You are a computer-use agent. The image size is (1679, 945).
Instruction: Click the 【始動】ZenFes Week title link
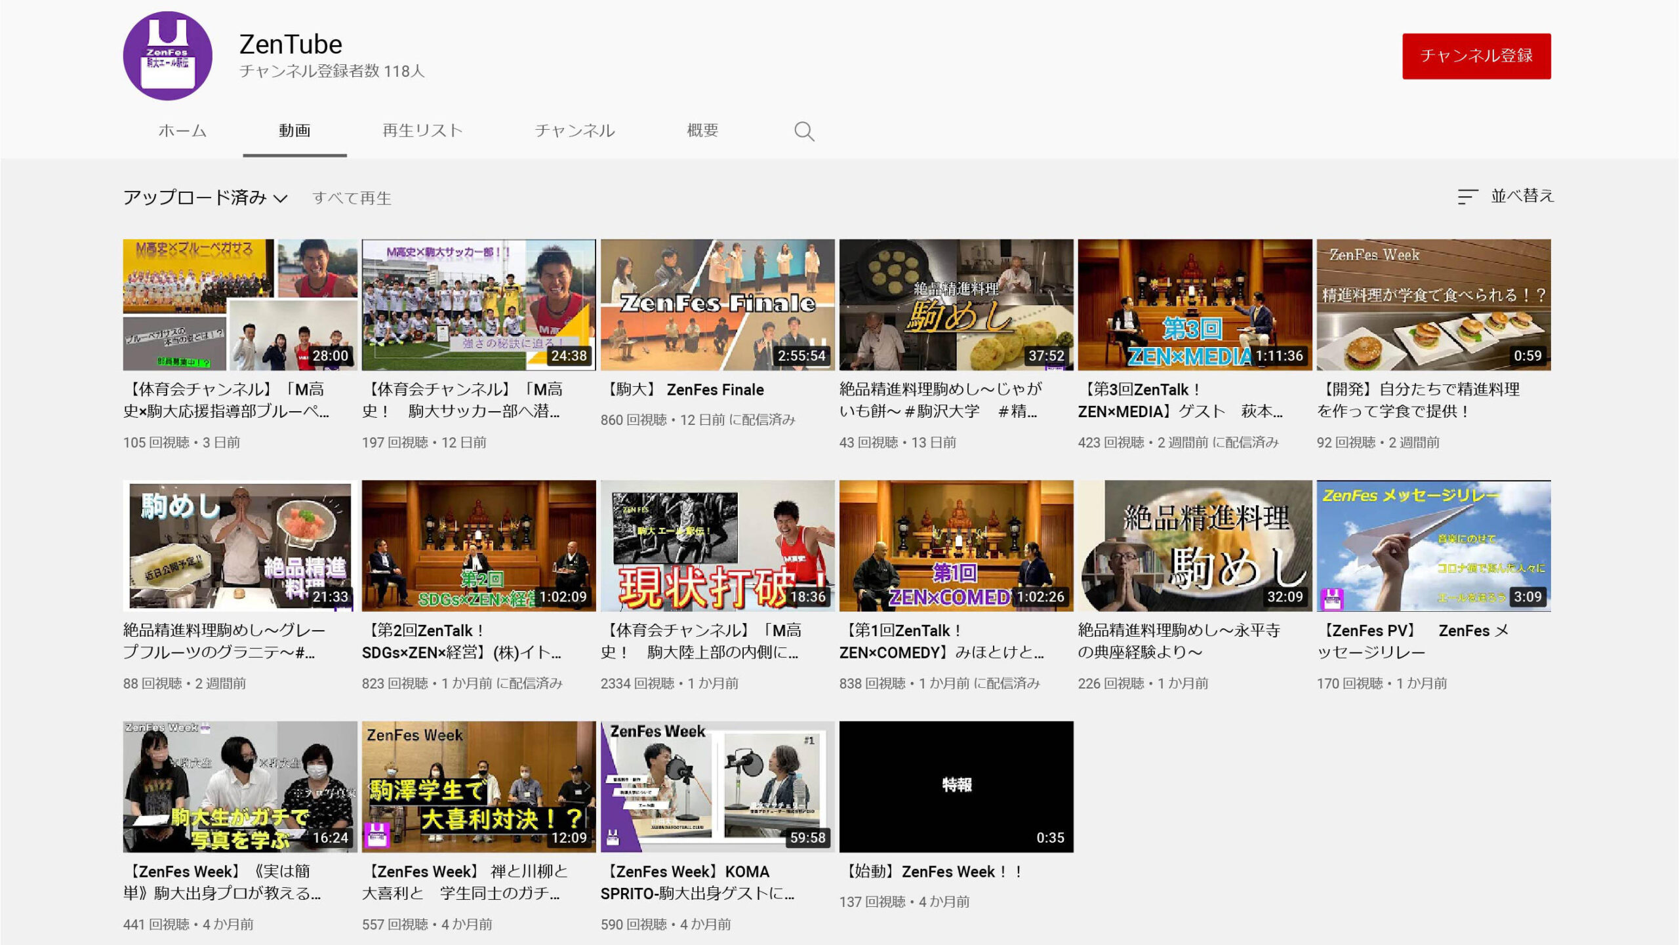click(x=931, y=872)
